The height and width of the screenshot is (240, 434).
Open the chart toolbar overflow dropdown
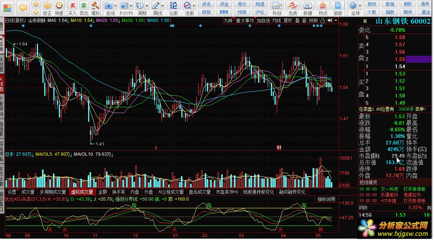point(336,20)
